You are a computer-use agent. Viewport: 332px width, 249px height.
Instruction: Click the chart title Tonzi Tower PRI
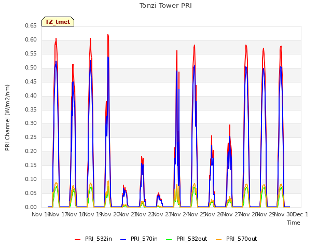[x=165, y=6]
